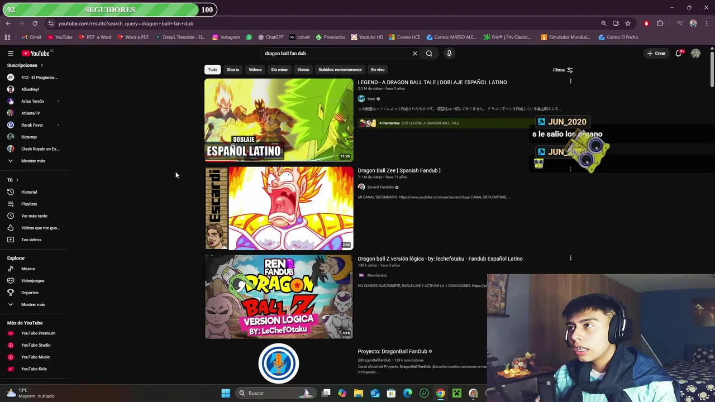Open more options for LEGEND video
The width and height of the screenshot is (715, 402).
click(x=570, y=82)
